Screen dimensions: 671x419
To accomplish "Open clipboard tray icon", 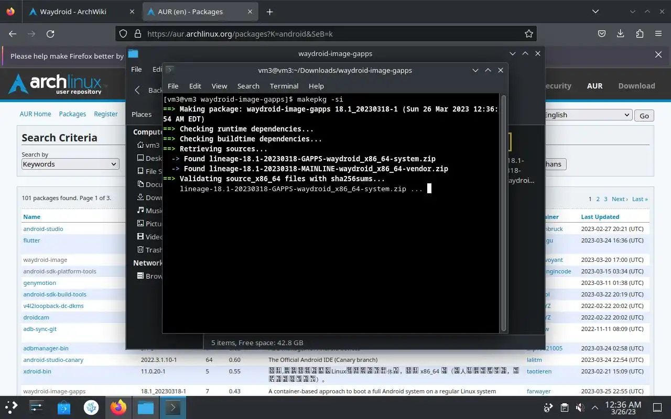I will (x=565, y=407).
